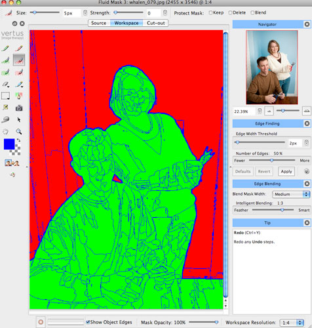
Task: Click the Apply button in Edge Finding
Action: (286, 171)
